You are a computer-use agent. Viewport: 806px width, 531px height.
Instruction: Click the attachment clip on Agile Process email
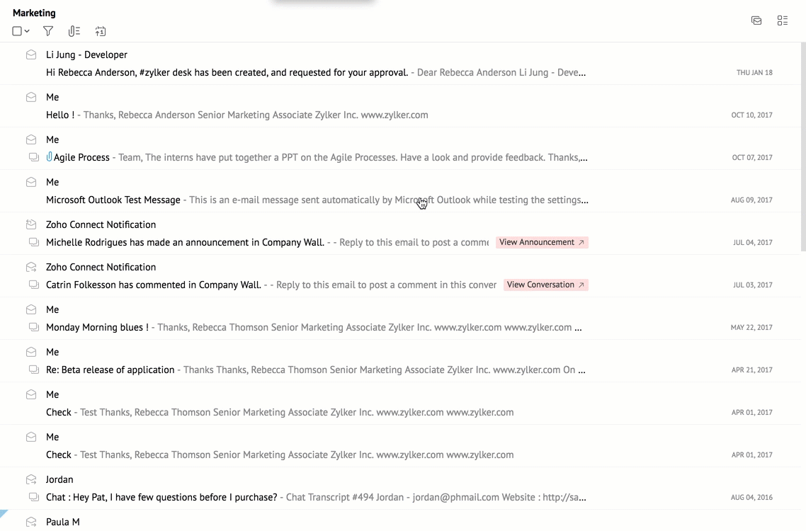pos(48,156)
